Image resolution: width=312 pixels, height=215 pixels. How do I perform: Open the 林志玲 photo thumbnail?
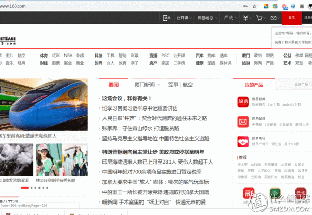pyautogui.click(x=62, y=160)
